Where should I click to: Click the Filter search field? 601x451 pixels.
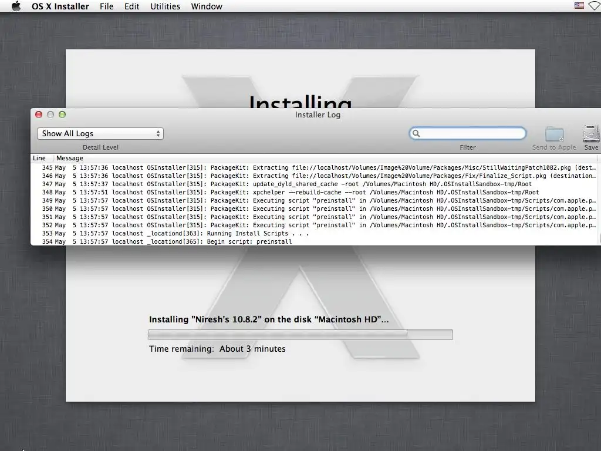[x=468, y=133]
